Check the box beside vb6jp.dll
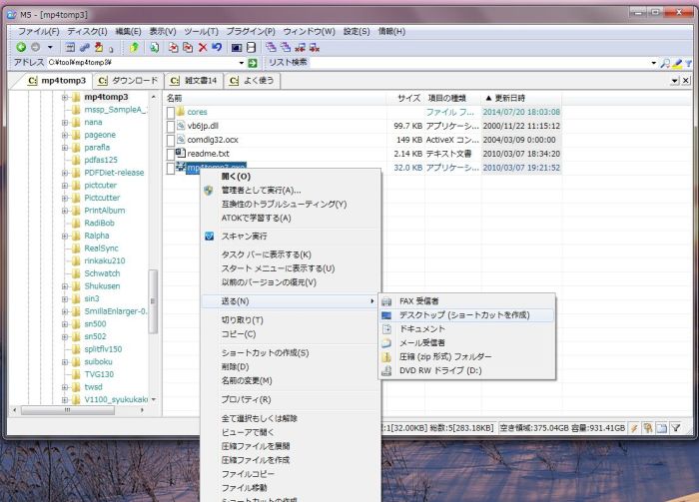This screenshot has width=699, height=502. (171, 126)
